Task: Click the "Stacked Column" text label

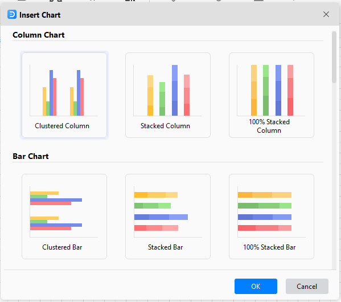Action: (165, 126)
